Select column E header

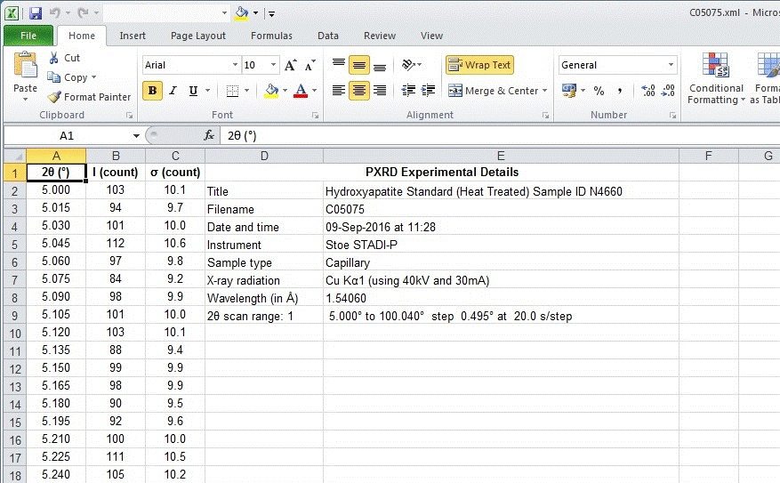coord(501,156)
